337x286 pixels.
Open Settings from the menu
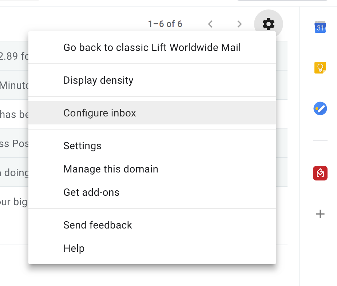(152, 146)
